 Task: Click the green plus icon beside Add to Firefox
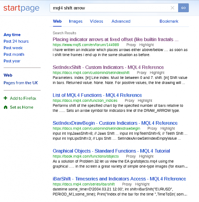coord(6,98)
